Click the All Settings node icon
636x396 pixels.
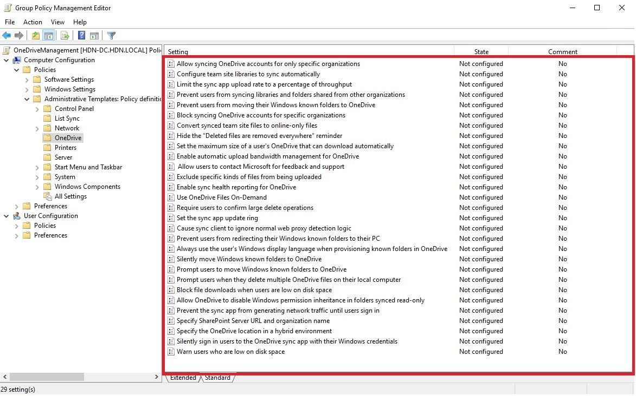coord(48,196)
